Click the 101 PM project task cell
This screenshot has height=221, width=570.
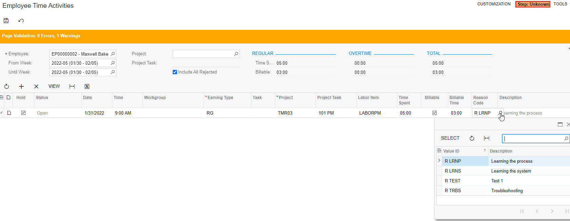pyautogui.click(x=336, y=113)
